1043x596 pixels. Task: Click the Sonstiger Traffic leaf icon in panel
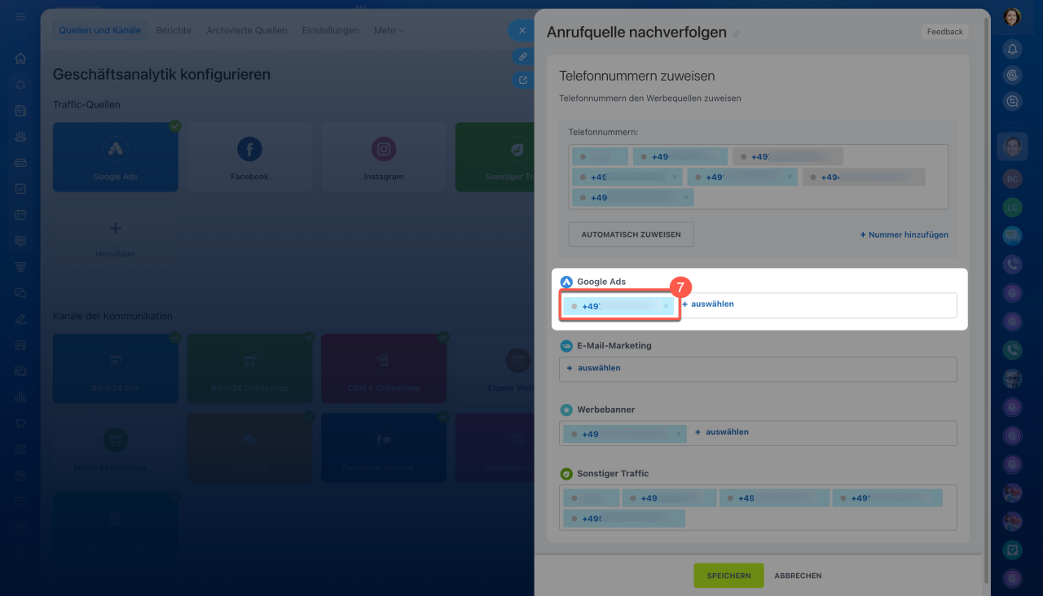(566, 473)
